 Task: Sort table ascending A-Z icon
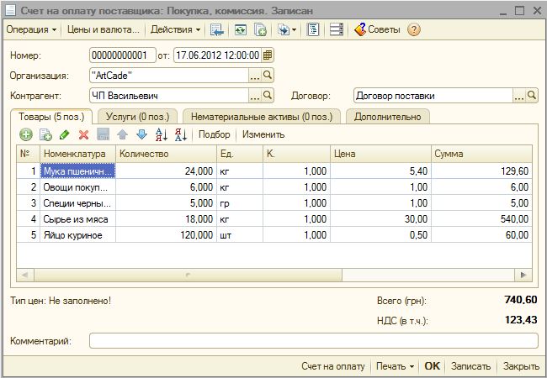click(x=162, y=134)
